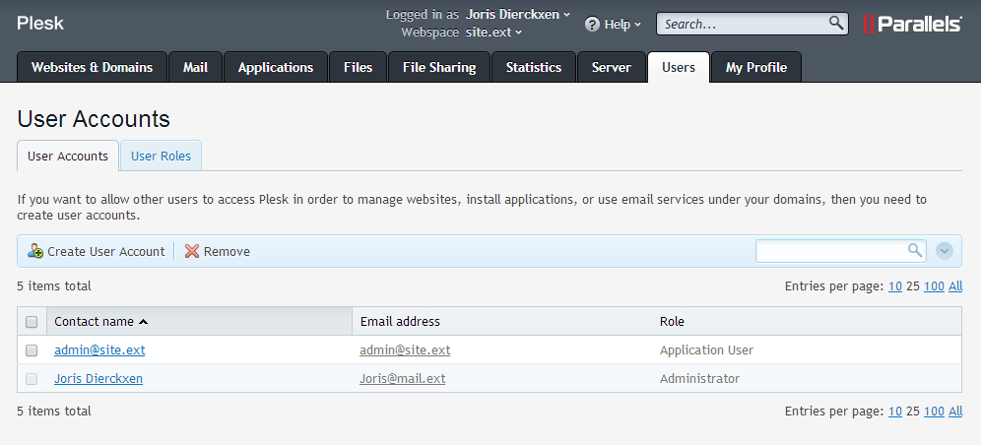Screen dimensions: 981x445
Task: Click the top search magnifier icon
Action: 835,23
